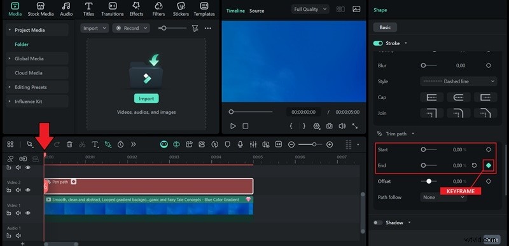Click the preview volume speaker icon
The width and height of the screenshot is (509, 246).
tap(342, 126)
